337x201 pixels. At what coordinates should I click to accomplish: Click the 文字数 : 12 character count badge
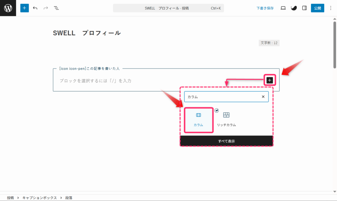point(269,43)
